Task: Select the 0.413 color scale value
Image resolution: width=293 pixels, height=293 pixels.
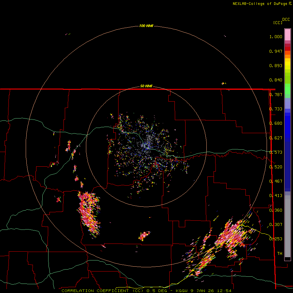Action: tap(276, 196)
